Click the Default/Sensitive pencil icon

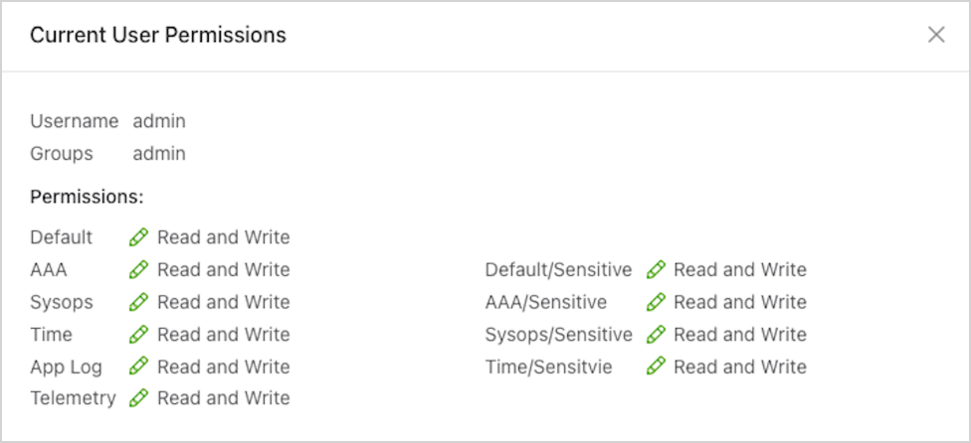[x=656, y=270]
